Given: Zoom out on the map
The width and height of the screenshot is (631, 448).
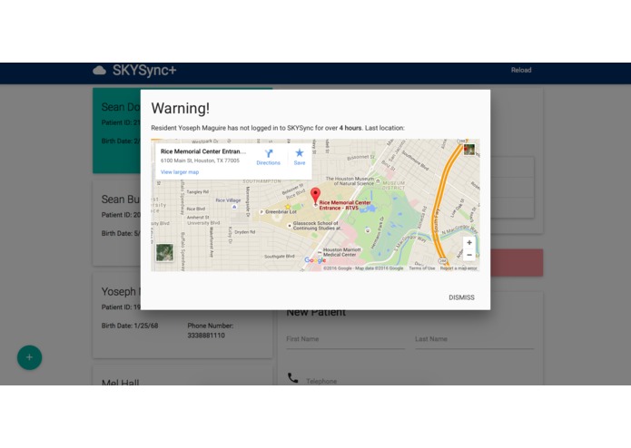Looking at the screenshot, I should [x=469, y=255].
